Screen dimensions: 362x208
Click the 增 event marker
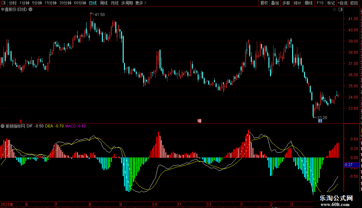(200, 121)
